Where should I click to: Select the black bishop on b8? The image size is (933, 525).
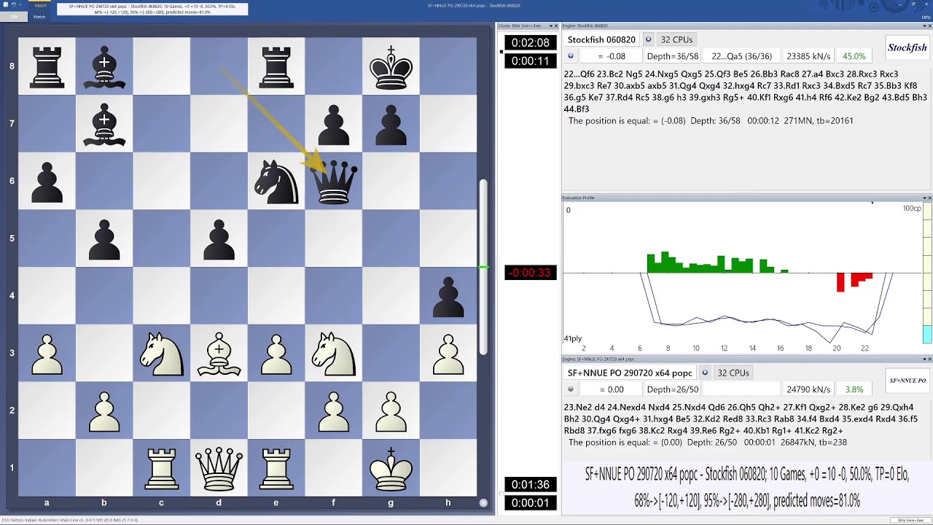pos(104,68)
